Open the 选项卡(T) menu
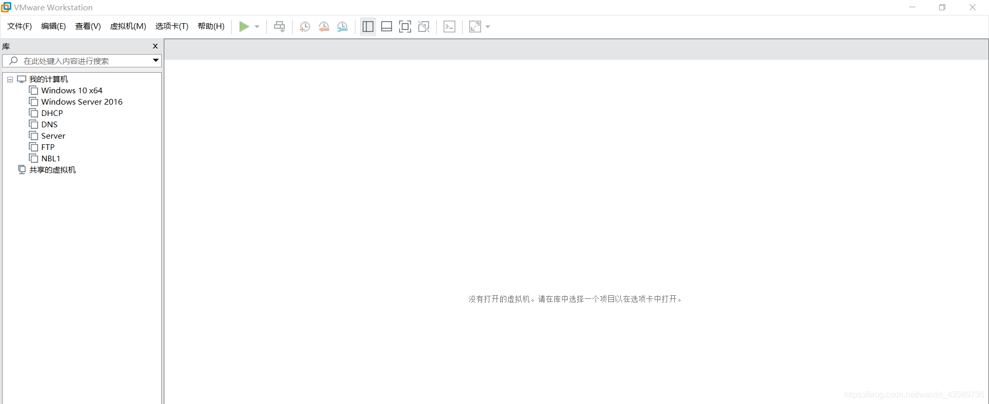Viewport: 989px width, 404px height. 172,26
